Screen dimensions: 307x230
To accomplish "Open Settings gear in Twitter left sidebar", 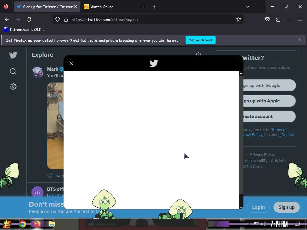I will [13, 87].
